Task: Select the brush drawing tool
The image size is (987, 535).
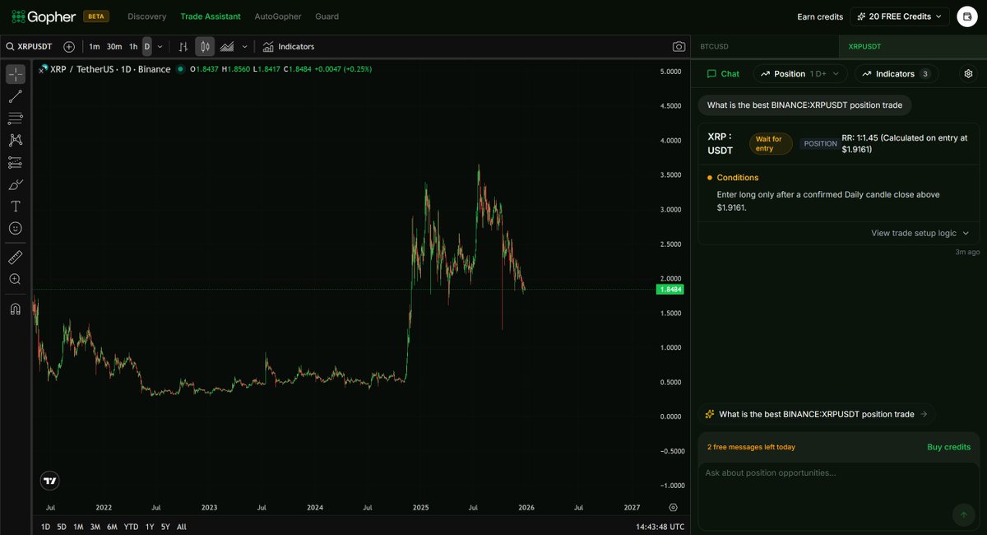Action: [x=16, y=184]
